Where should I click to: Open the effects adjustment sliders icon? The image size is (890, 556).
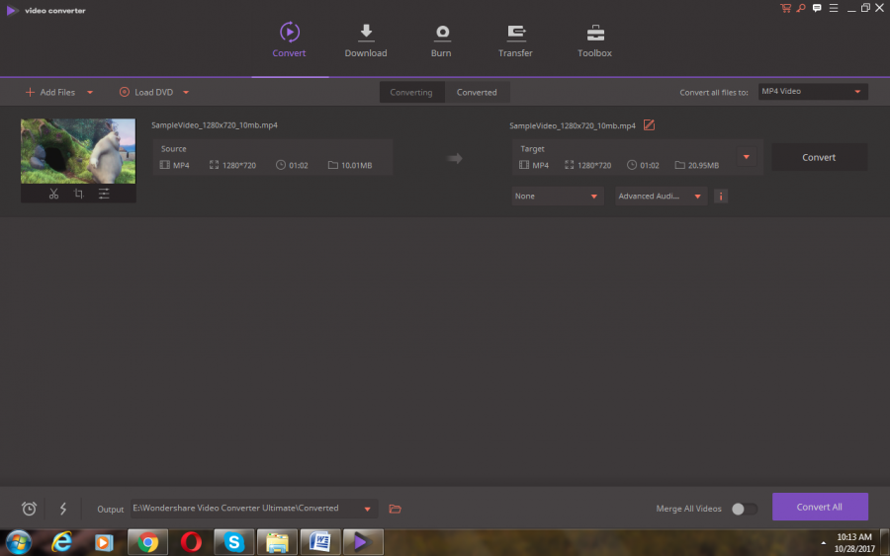tap(104, 194)
